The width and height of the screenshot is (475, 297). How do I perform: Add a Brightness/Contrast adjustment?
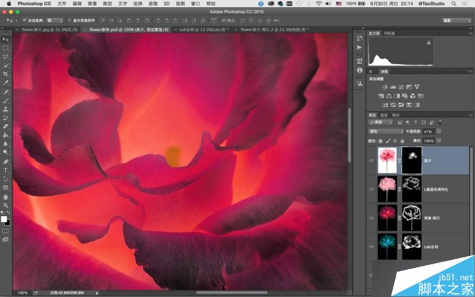[385, 87]
